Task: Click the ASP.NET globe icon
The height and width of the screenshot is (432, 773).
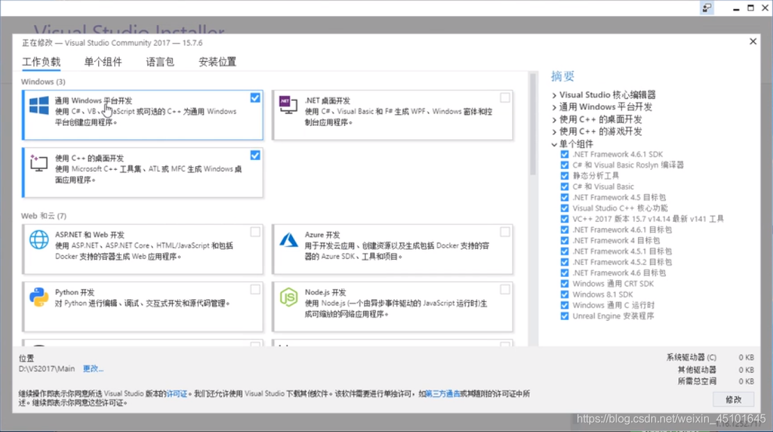Action: tap(39, 240)
